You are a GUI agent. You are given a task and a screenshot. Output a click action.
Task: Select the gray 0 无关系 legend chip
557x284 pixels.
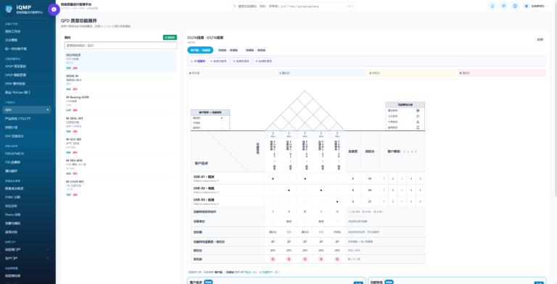pos(232,73)
